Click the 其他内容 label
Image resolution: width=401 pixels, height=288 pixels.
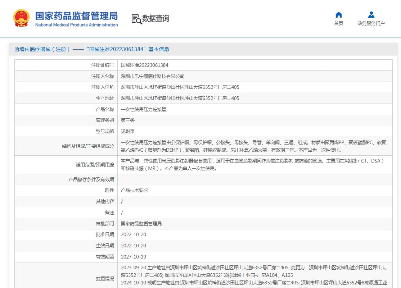pyautogui.click(x=105, y=202)
